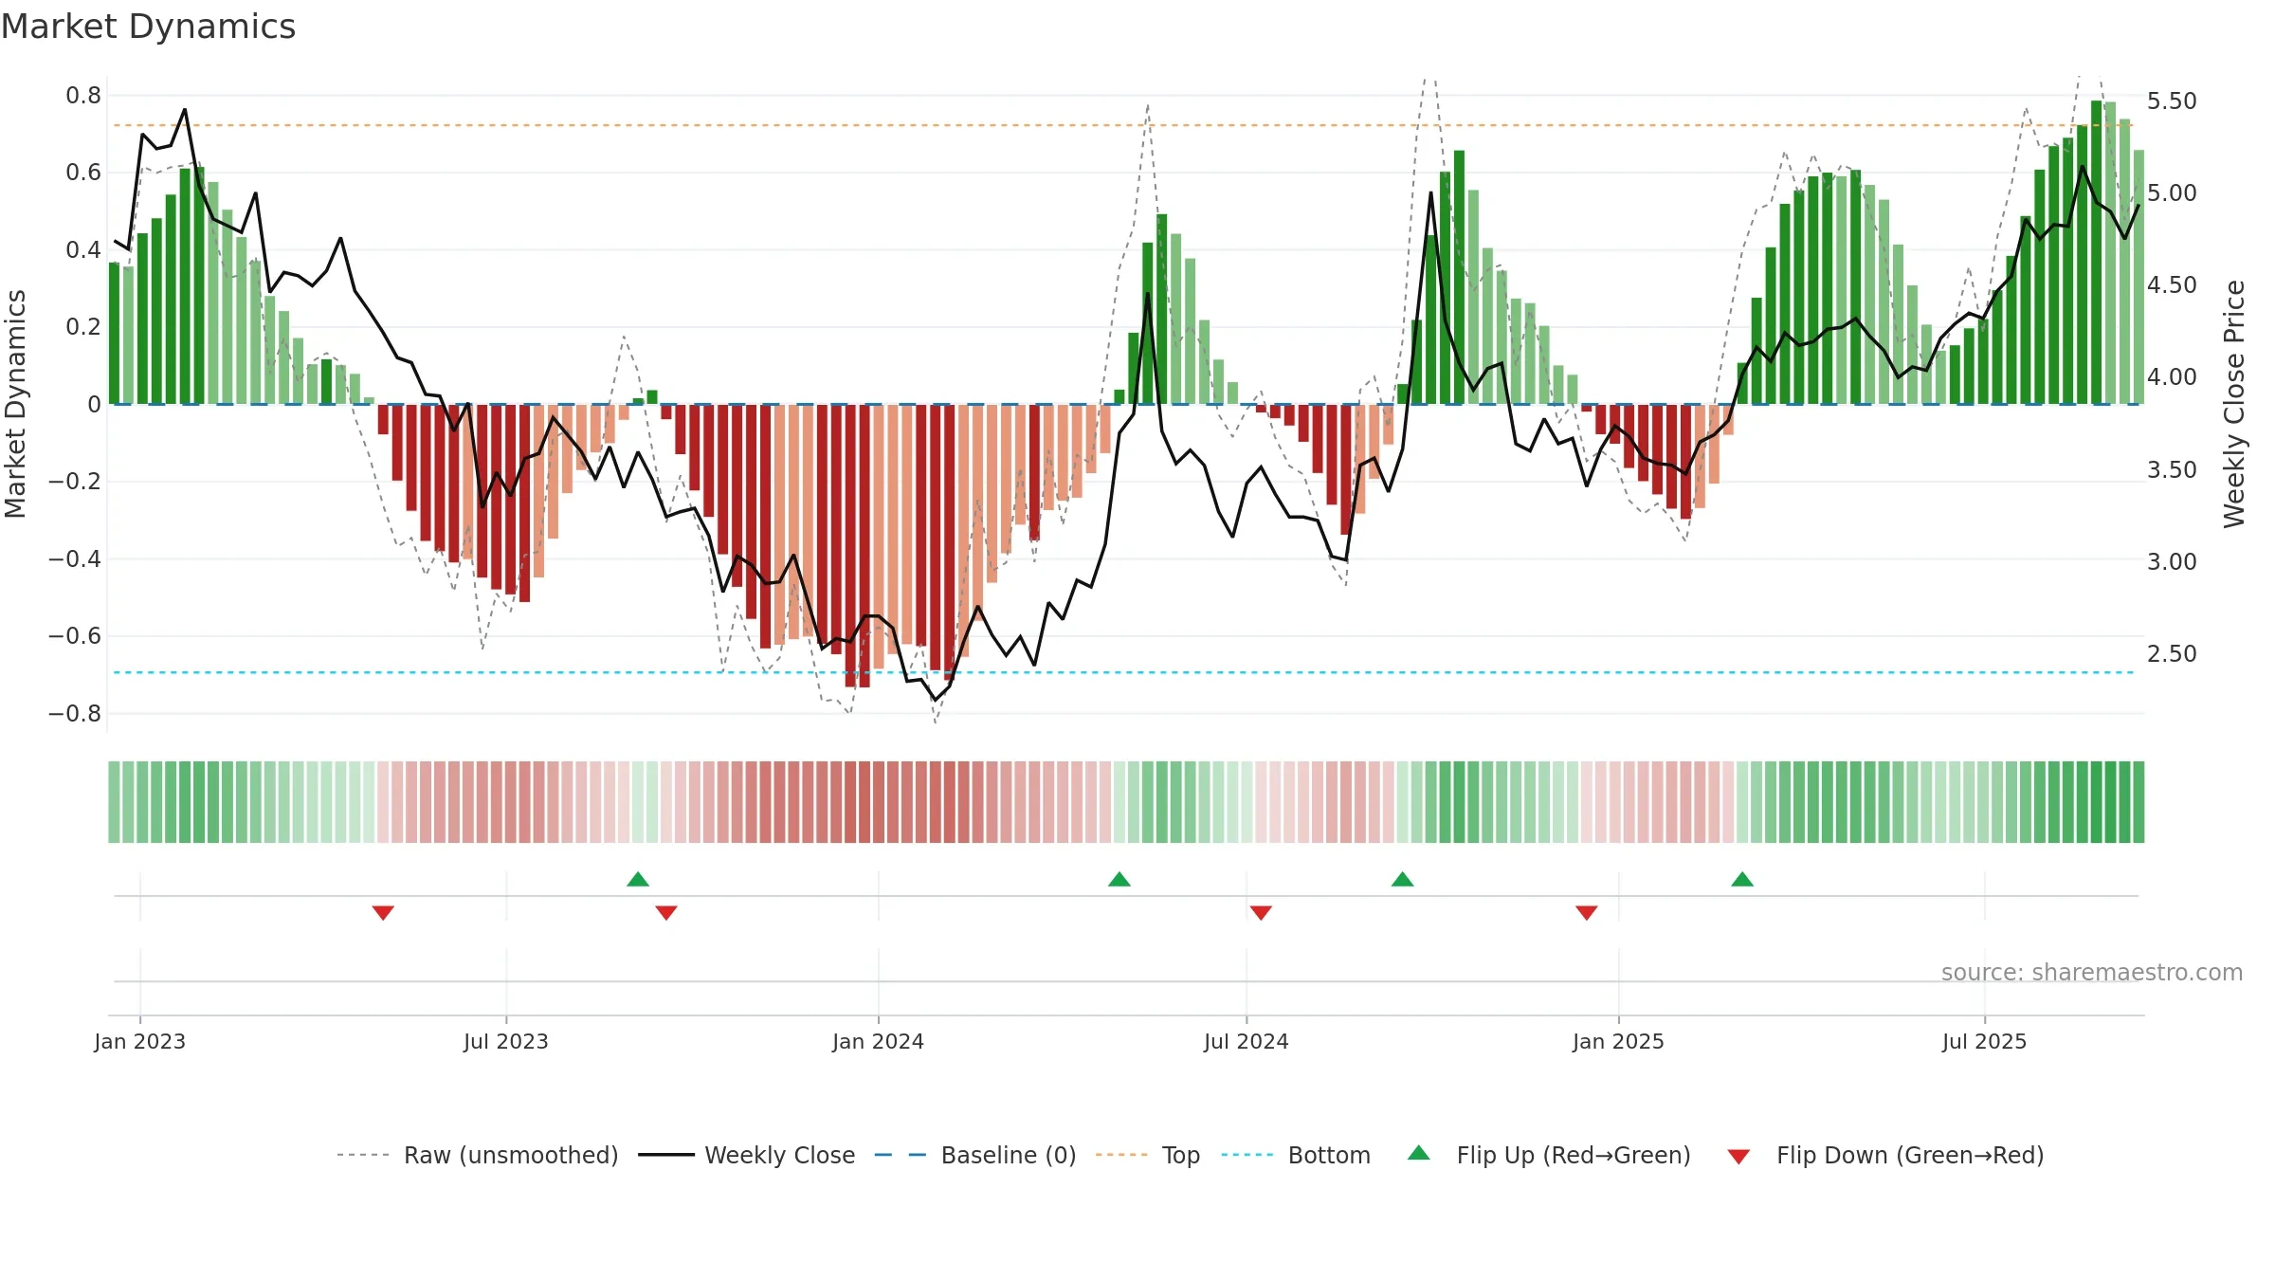Click the Jul 2024 x-axis label
The image size is (2275, 1280).
tap(1247, 1041)
